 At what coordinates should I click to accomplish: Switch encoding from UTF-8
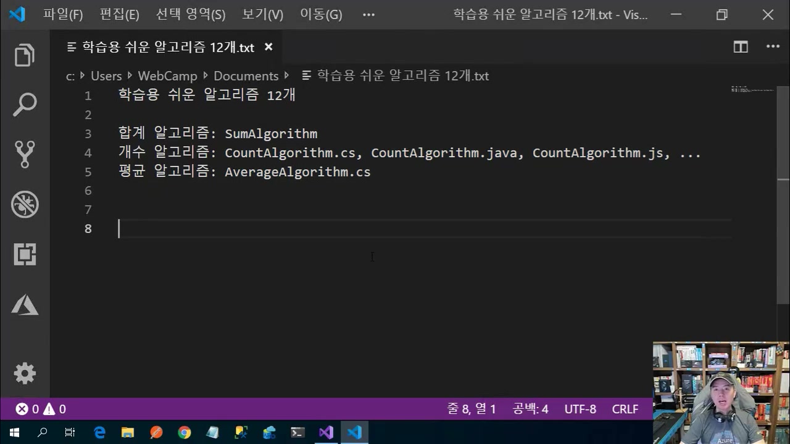tap(580, 409)
